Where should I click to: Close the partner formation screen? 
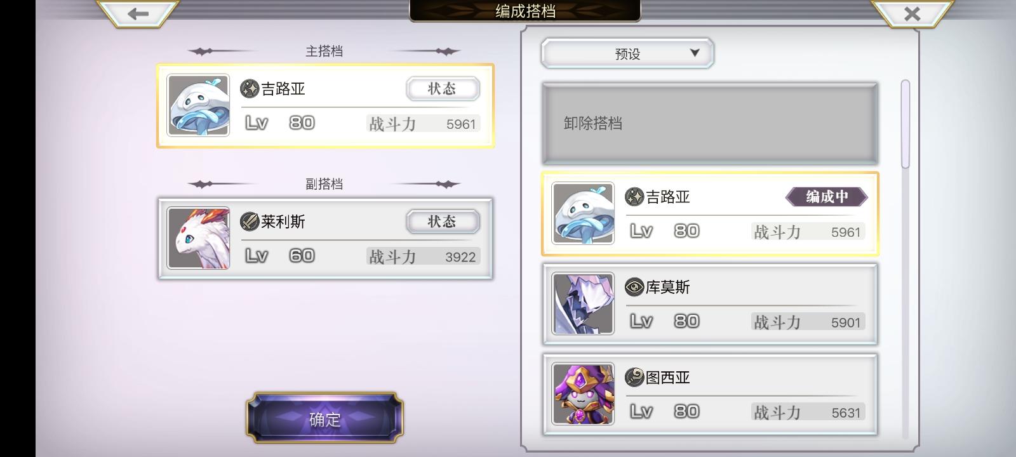click(x=912, y=13)
